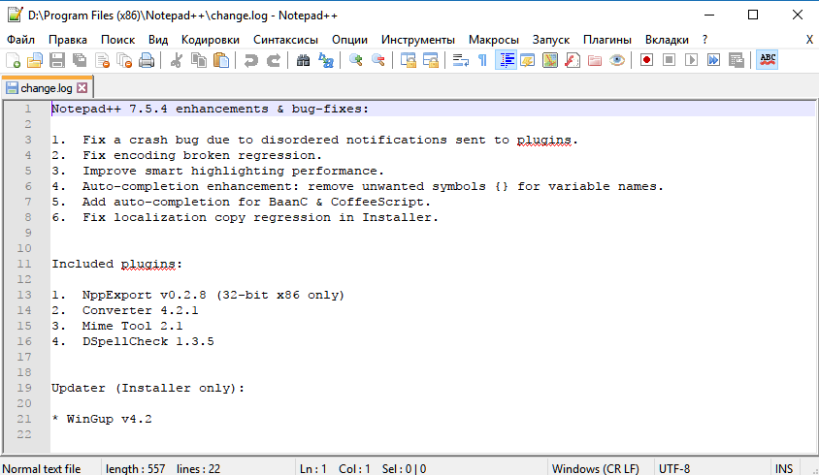
Task: Click the 'Windows (CR LF)' line ending field
Action: click(596, 469)
